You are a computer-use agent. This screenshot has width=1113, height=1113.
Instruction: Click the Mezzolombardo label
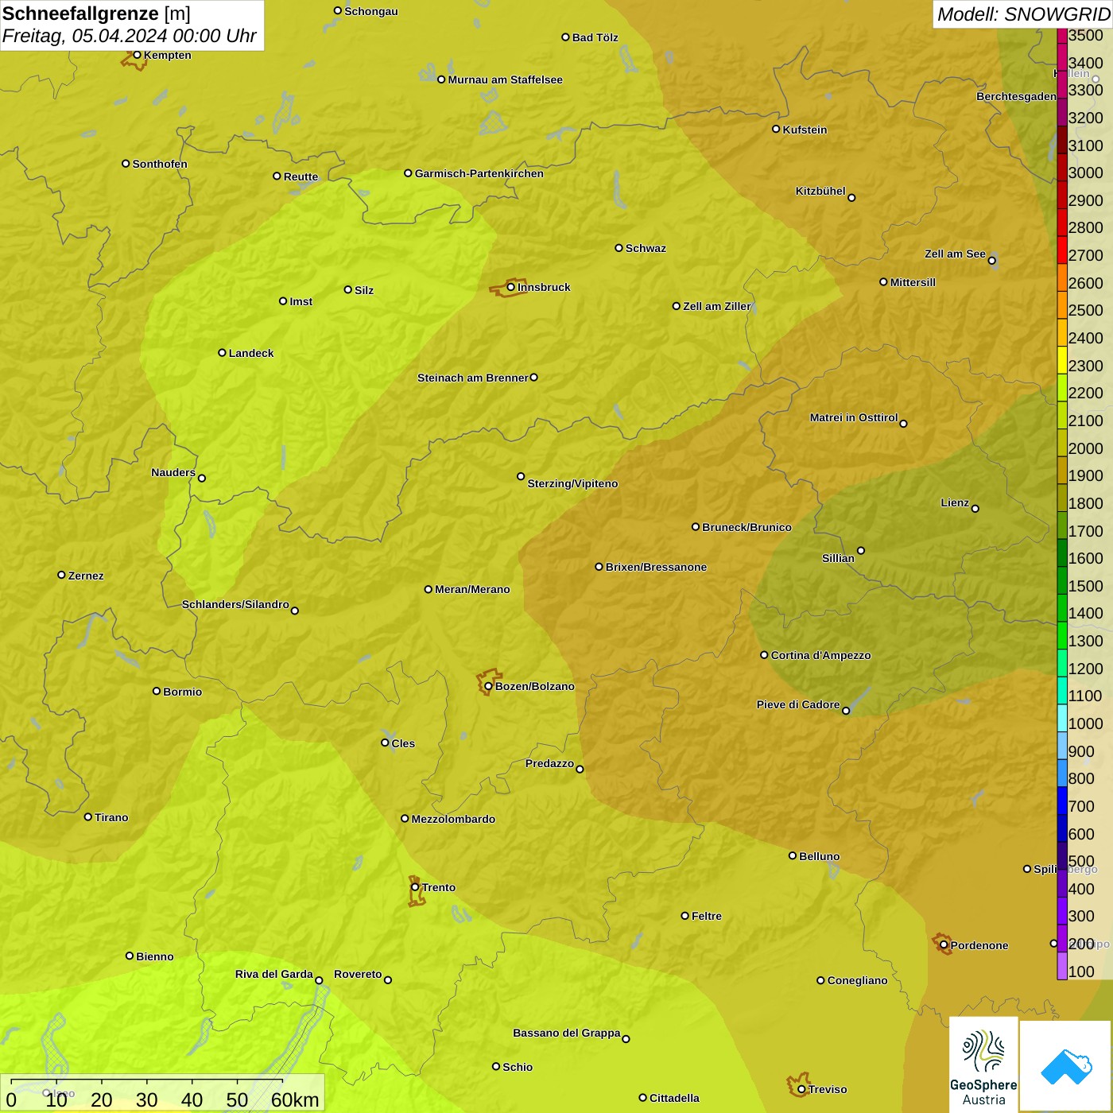(453, 819)
